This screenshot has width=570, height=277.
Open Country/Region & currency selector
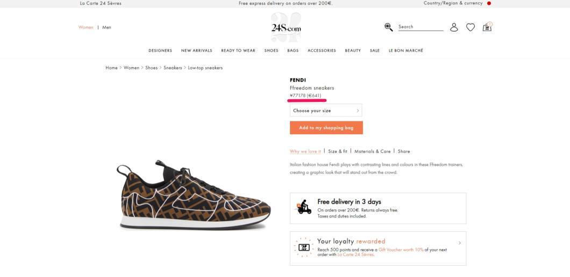(453, 3)
